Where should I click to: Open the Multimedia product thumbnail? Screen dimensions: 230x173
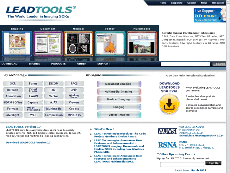click(x=142, y=43)
